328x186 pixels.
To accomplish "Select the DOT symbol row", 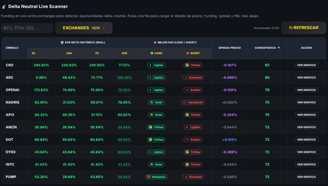I will coord(164,139).
